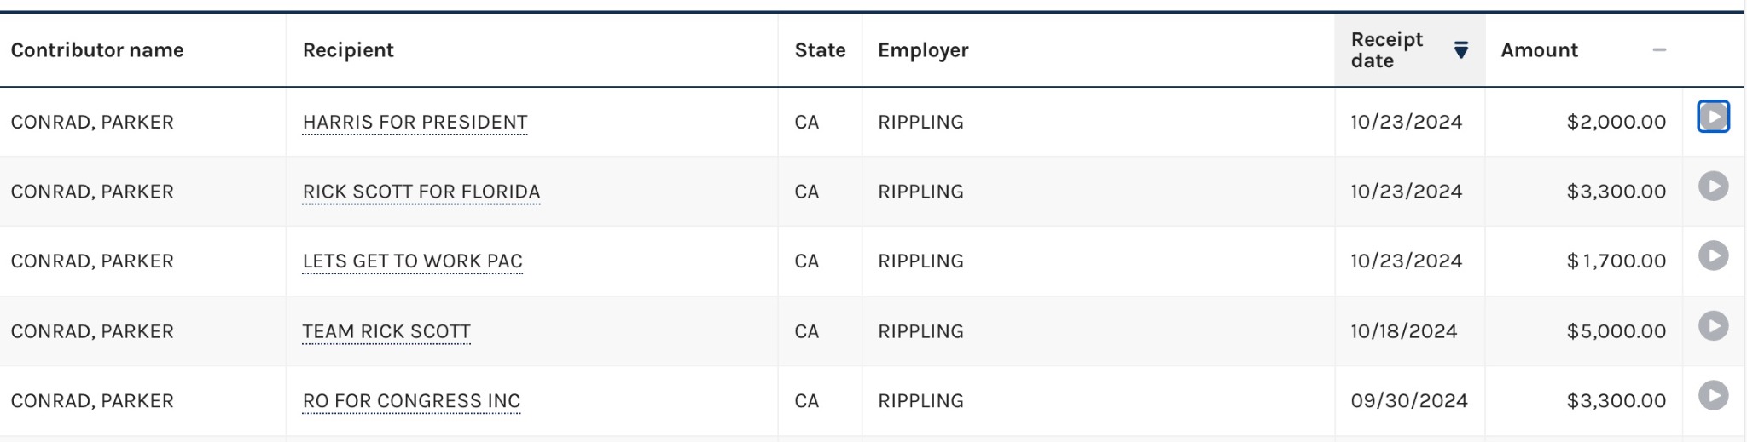
Task: Select the 09/30/2024 receipt date cell
Action: click(x=1409, y=401)
